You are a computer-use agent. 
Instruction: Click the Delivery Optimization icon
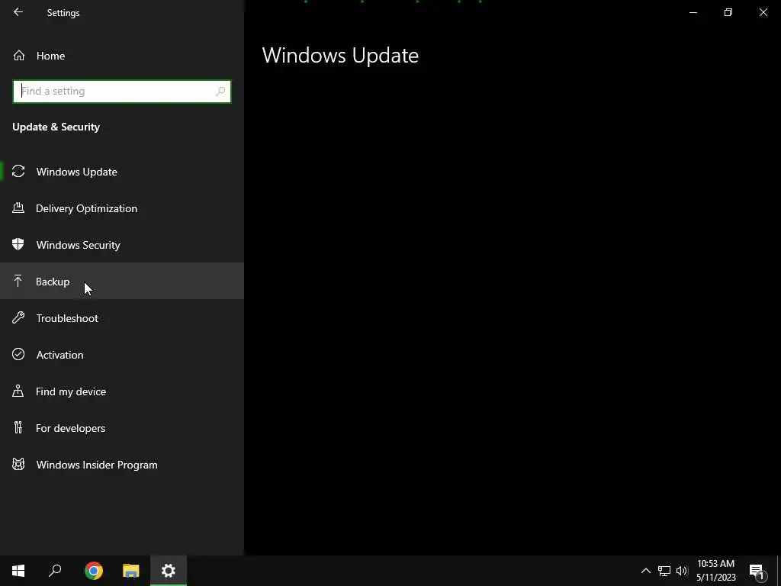[18, 208]
